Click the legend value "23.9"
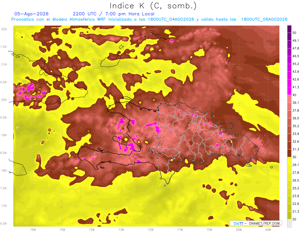301x233 pixels. 296,196
